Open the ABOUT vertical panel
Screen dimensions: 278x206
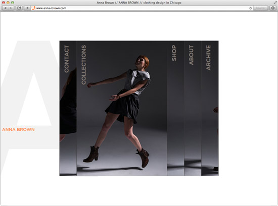[x=193, y=108]
